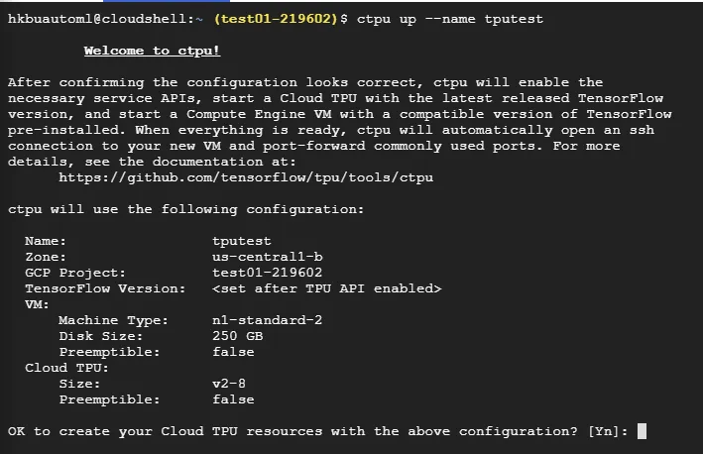Click the terminal cursor after [Yn] prompt
The image size is (703, 454).
[x=642, y=431]
